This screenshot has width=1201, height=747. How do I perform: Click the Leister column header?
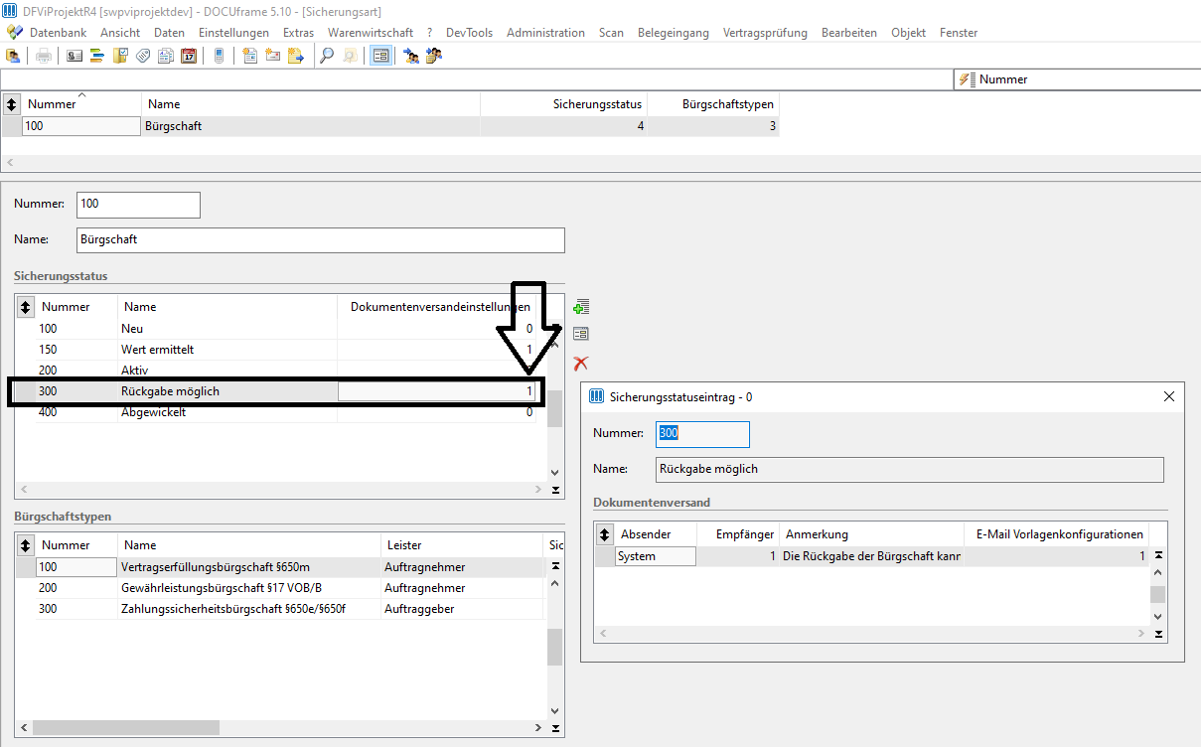[462, 545]
